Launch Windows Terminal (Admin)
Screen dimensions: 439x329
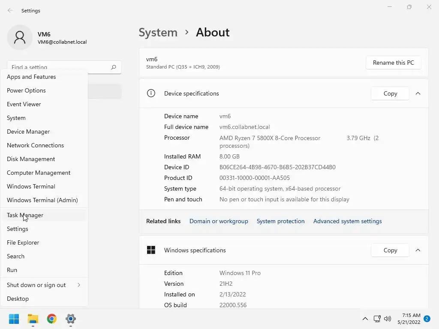click(x=44, y=200)
